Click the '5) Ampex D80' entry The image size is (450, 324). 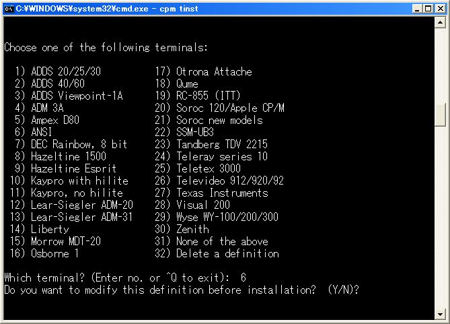(47, 120)
